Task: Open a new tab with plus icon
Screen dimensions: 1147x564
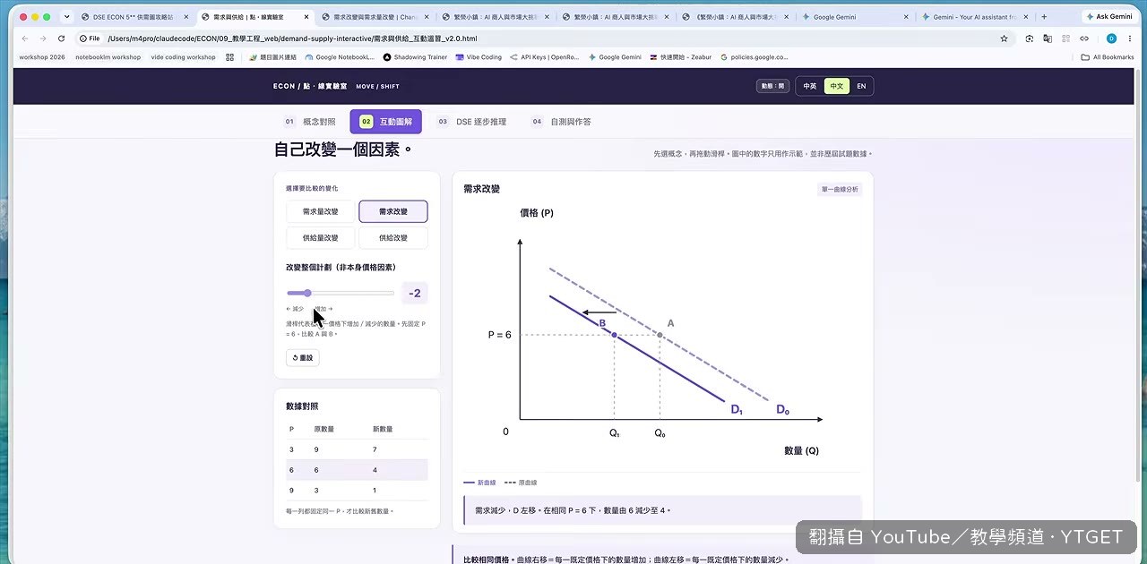Action: 1044,16
